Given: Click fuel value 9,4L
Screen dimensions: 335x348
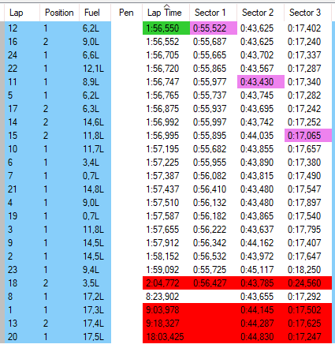Looking at the screenshot, I should click(x=91, y=270).
